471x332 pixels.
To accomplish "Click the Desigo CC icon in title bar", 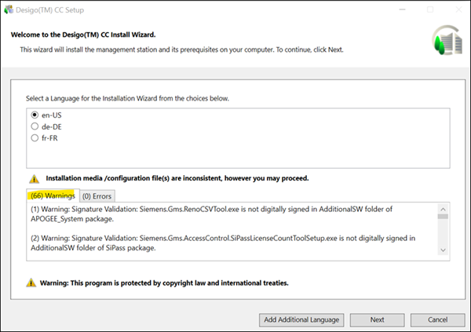I will click(x=9, y=9).
